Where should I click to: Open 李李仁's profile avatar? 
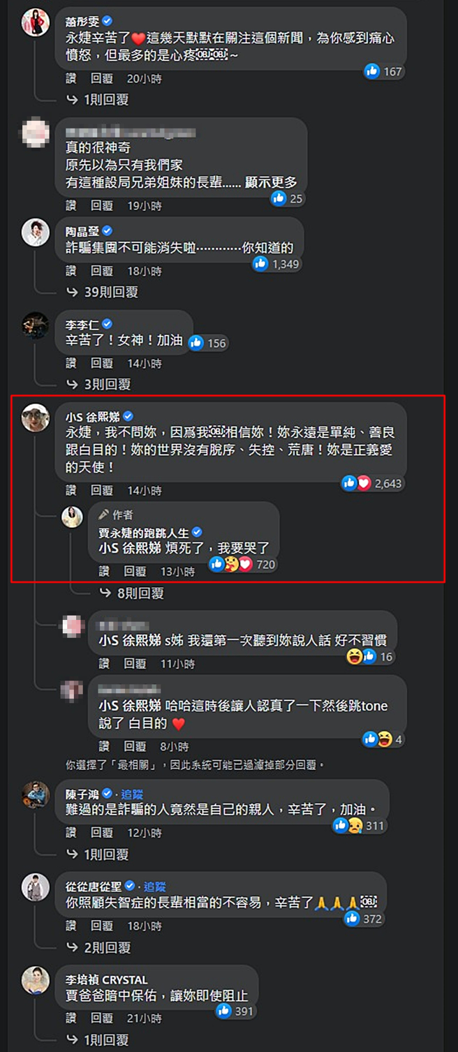(36, 325)
